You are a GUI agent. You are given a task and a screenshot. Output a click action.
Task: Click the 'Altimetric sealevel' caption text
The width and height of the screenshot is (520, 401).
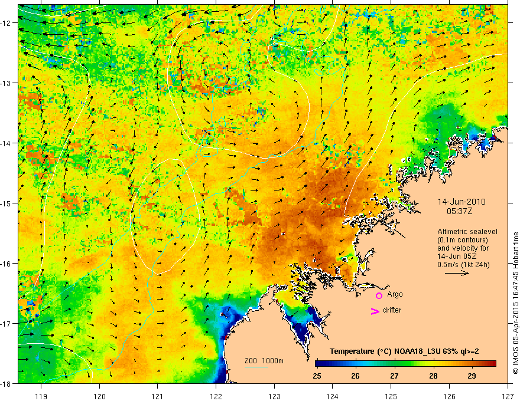click(x=467, y=232)
